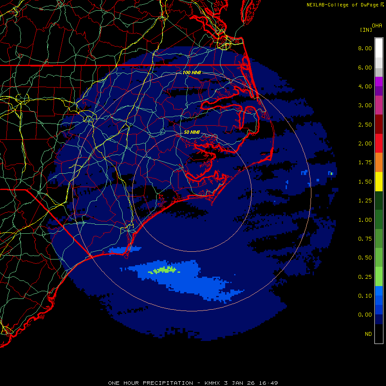Click the bright red swatch in color scale
Viewport: 386px width, 386px height.
click(x=379, y=143)
